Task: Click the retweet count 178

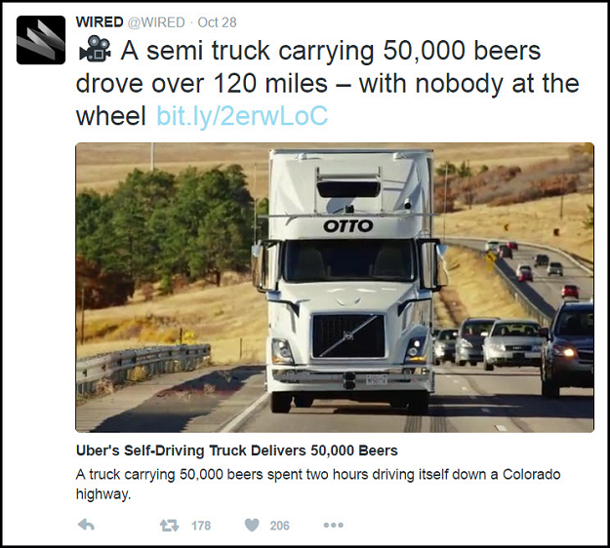Action: tap(201, 526)
